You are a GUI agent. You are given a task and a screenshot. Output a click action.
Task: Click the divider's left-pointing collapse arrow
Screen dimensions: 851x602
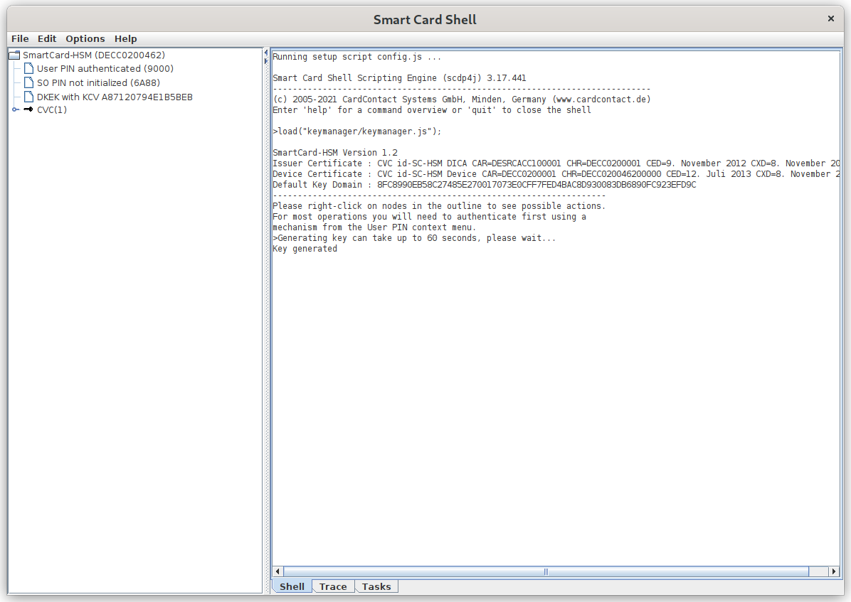tap(266, 53)
